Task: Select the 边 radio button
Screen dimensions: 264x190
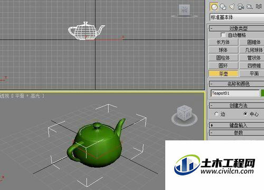Action: click(x=216, y=114)
